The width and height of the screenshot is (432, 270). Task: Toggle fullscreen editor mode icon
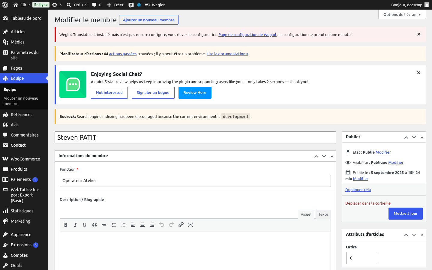coord(190,225)
